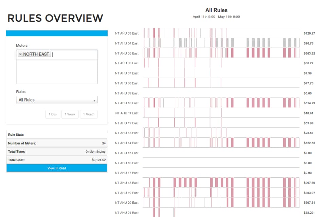Screen dimensions: 326x217
Task: Click the 0 rule-minutes Total Time value
Action: (95, 152)
